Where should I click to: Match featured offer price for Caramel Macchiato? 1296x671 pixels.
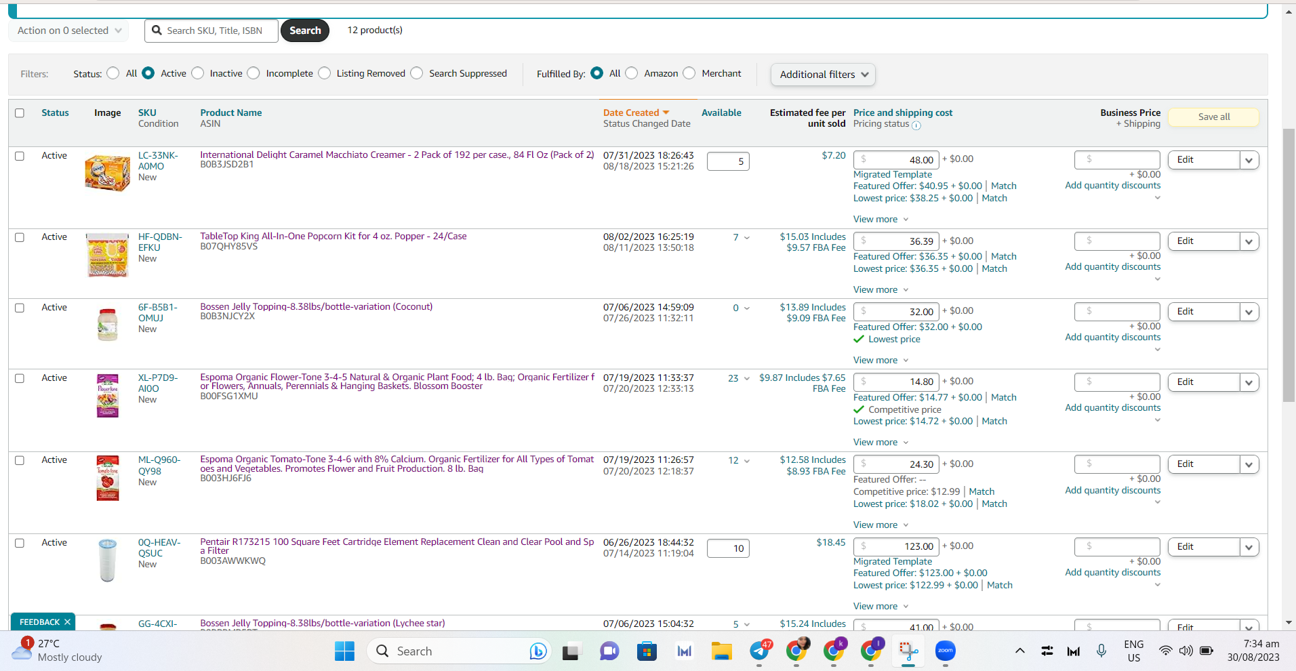pyautogui.click(x=1004, y=186)
